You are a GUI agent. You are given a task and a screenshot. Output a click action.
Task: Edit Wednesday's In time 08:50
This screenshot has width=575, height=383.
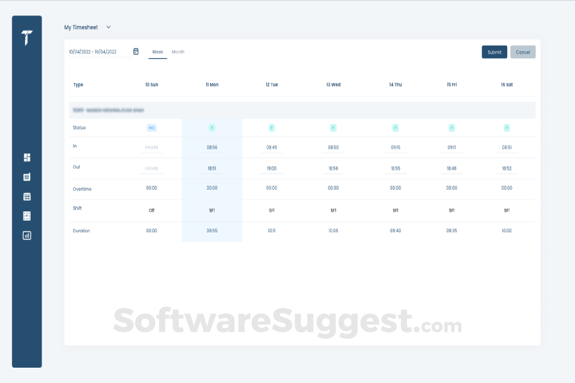point(333,147)
